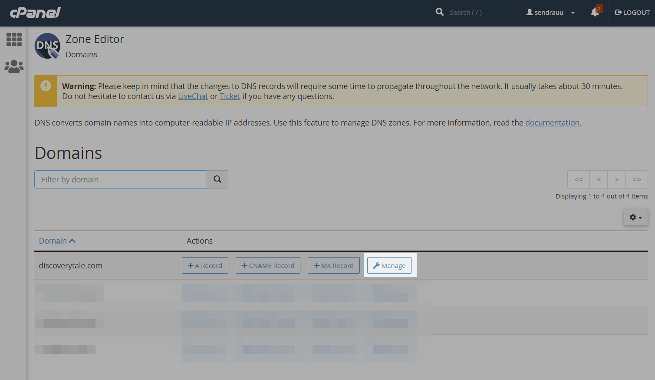655x380 pixels.
Task: Log out using the LOGOUT button
Action: (632, 13)
